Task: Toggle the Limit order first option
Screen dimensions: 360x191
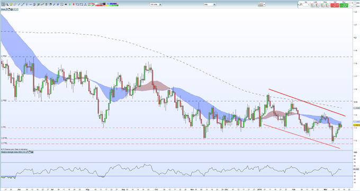Action: click(313, 5)
